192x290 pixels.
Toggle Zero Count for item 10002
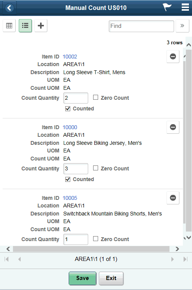[x=95, y=97]
